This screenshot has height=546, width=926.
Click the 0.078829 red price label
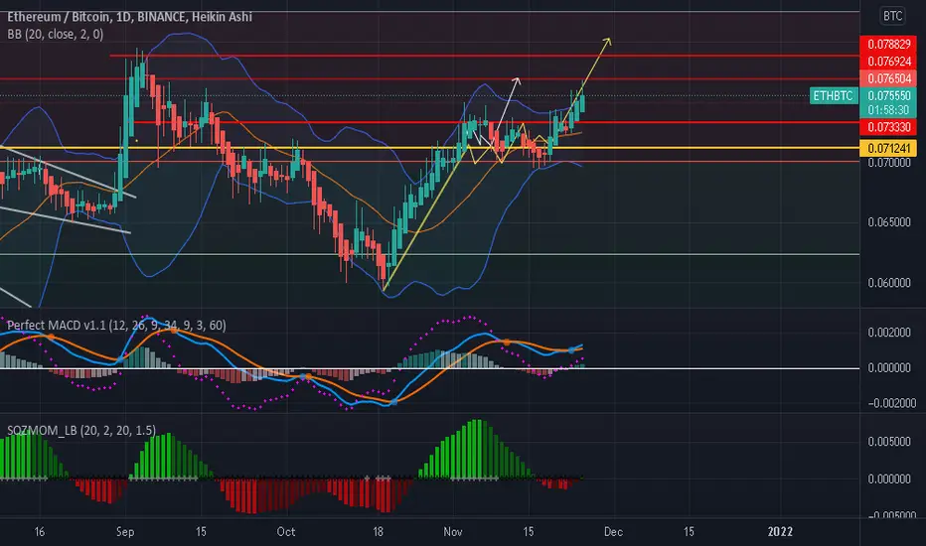click(x=889, y=45)
